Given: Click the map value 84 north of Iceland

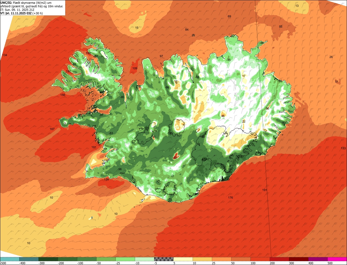Looking at the screenshot, I should click(x=187, y=30).
